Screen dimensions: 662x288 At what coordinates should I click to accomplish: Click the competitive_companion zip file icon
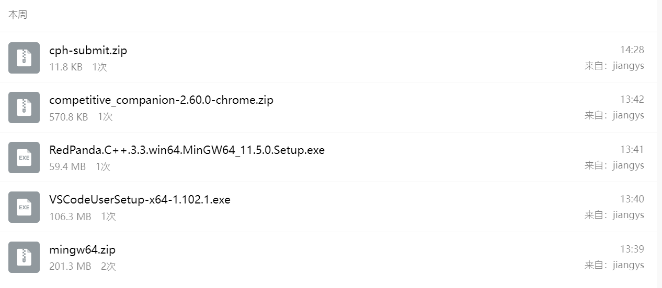24,107
